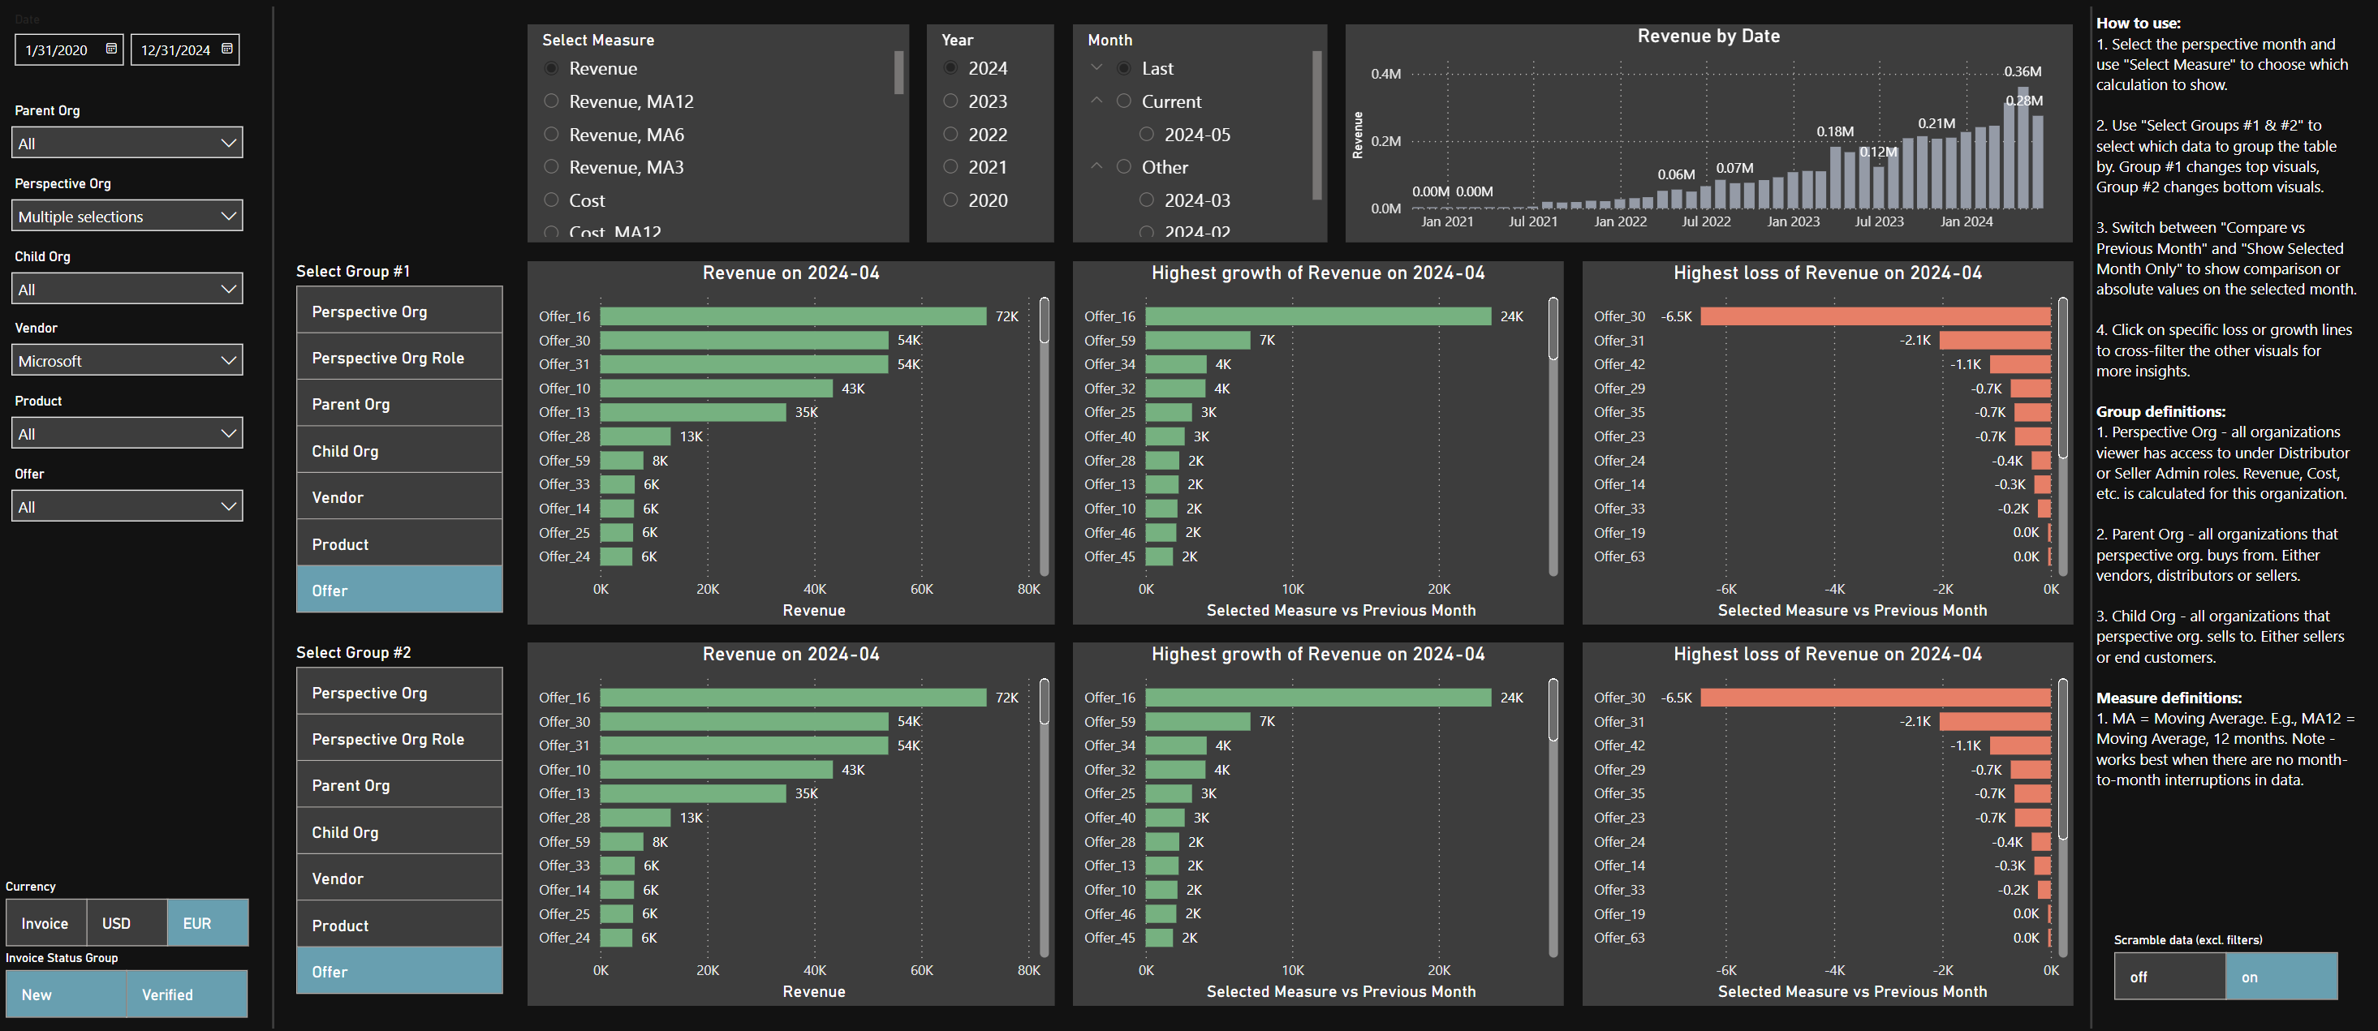Screen dimensions: 2378x1031
Task: Open the Vendor dropdown showing Microsoft
Action: click(x=127, y=360)
